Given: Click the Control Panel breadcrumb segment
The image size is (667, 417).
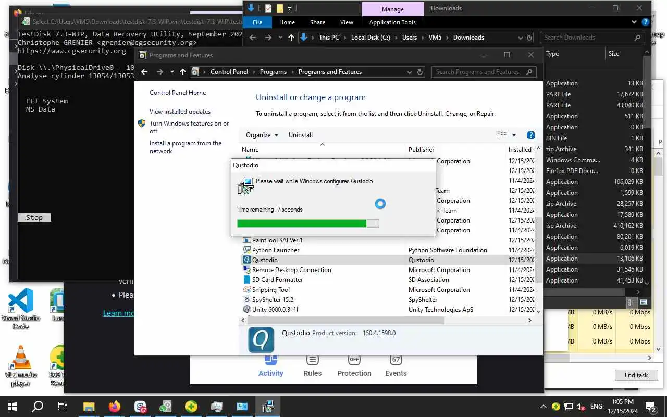Looking at the screenshot, I should tap(229, 72).
